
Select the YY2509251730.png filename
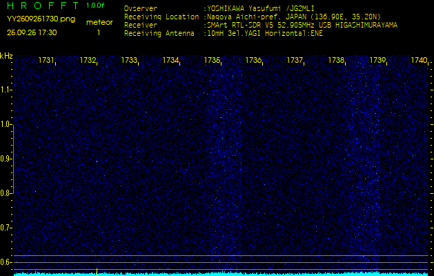point(31,20)
